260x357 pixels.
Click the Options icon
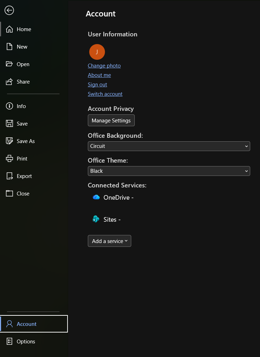9,341
